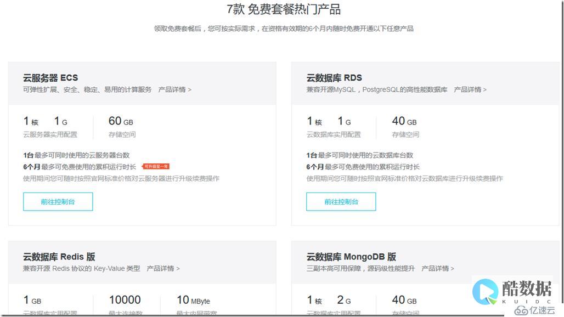The width and height of the screenshot is (564, 317).
Task: Open 产品详情 link under 云数据库 RDS
Action: click(470, 89)
